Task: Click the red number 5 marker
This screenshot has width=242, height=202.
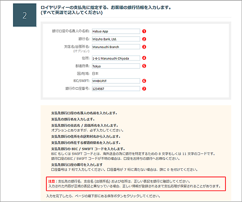Action: (x=144, y=66)
